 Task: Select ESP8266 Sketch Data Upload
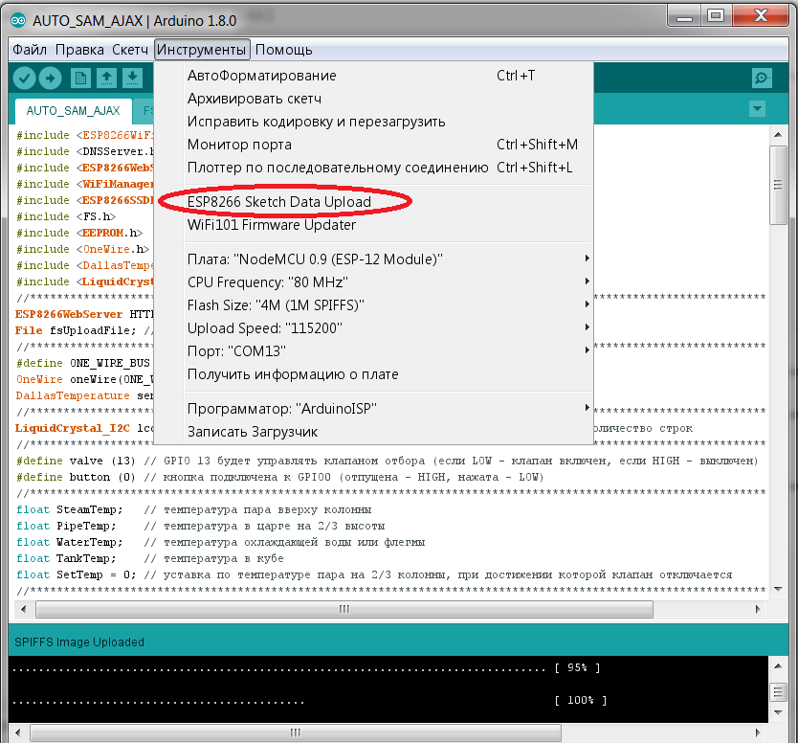point(279,202)
